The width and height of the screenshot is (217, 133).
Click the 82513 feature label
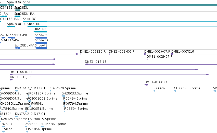[x=7, y=124]
